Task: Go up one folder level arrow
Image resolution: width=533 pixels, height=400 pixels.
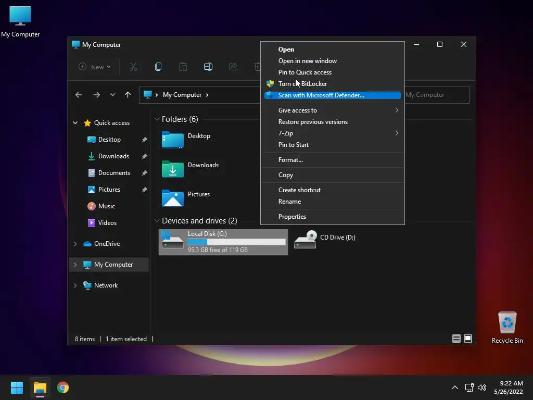Action: [128, 95]
